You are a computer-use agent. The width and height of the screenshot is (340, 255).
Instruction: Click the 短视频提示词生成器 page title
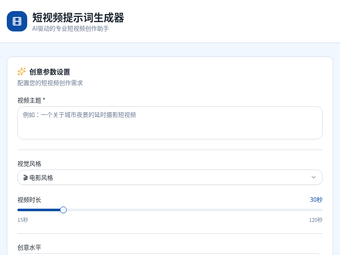coord(78,18)
